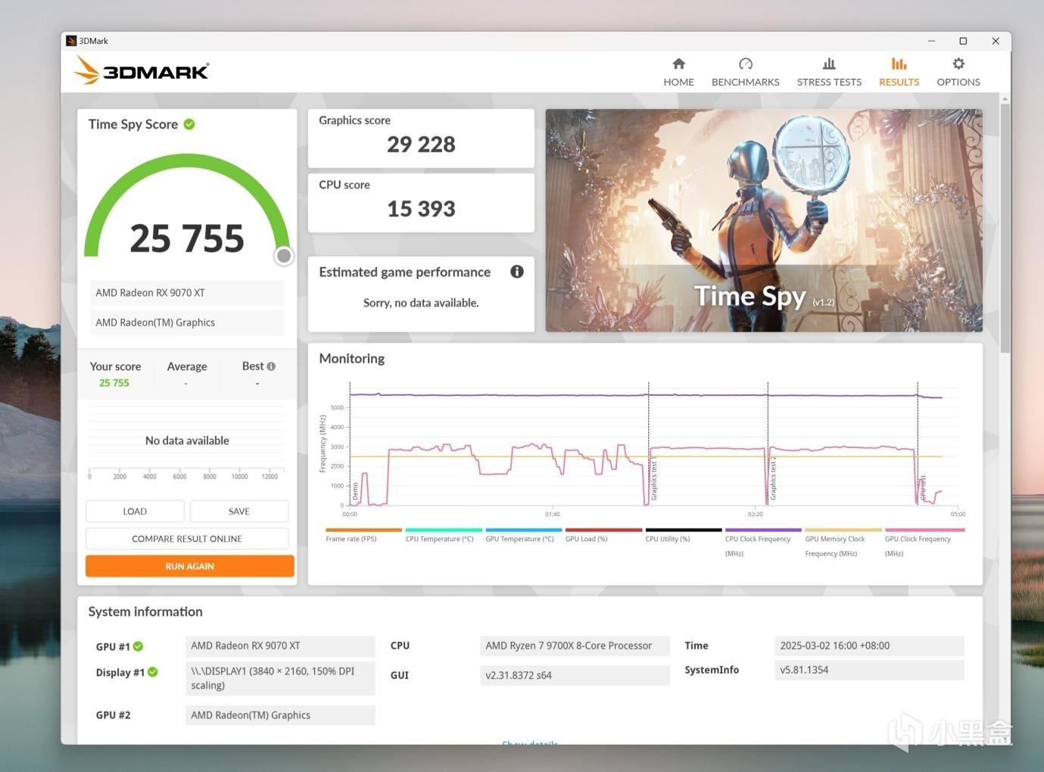The image size is (1044, 772).
Task: Click the Time Spy artwork thumbnail
Action: (x=764, y=220)
